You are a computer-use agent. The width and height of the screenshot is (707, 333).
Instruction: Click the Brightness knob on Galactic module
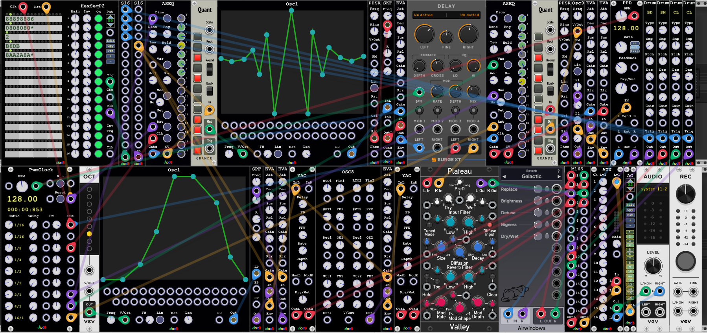pos(538,201)
